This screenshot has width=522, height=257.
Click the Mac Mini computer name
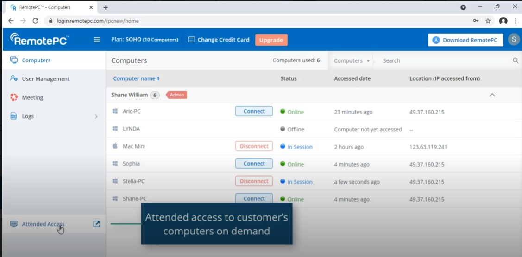click(134, 146)
